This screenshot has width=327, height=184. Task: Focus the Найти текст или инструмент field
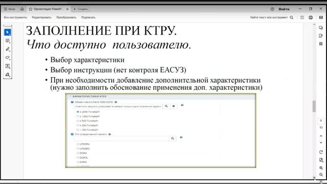pos(269,17)
